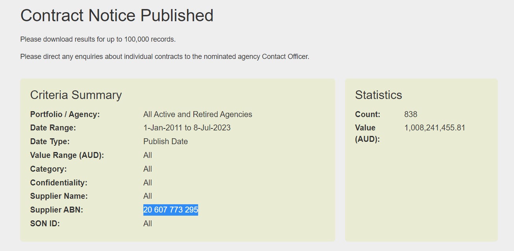Screen dimensions: 514x251
Task: Click the Publish Date value
Action: (x=165, y=141)
